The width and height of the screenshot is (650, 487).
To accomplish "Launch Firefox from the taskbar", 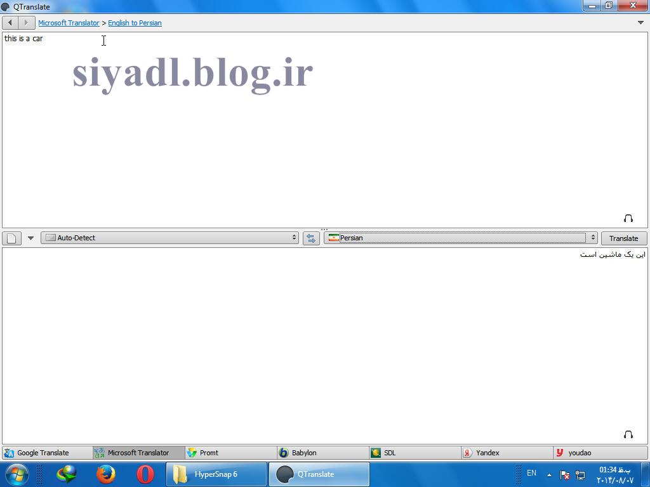I will pyautogui.click(x=106, y=474).
